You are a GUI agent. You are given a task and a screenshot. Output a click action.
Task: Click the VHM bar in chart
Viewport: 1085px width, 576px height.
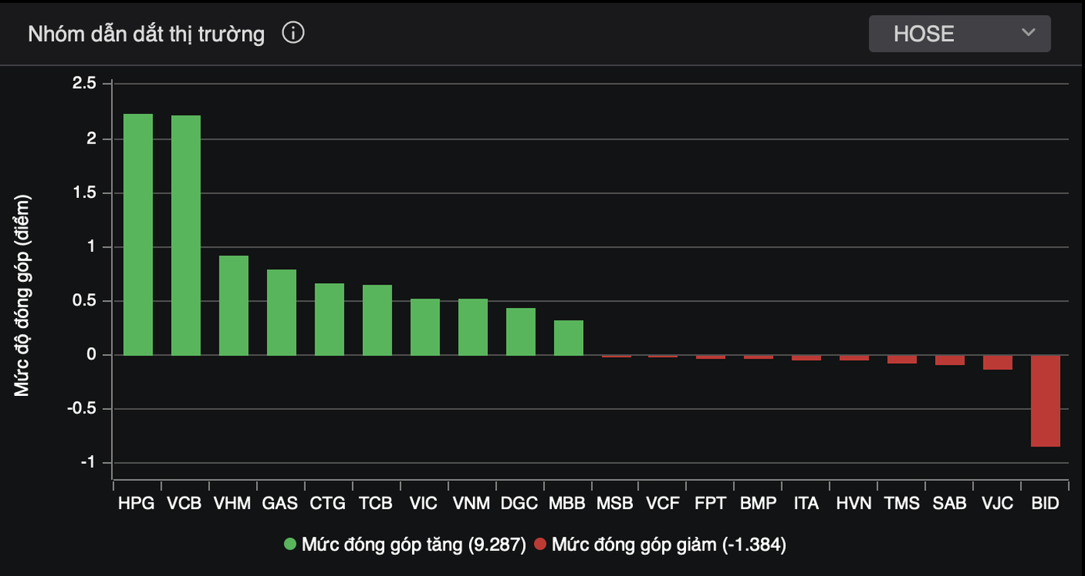click(x=233, y=306)
